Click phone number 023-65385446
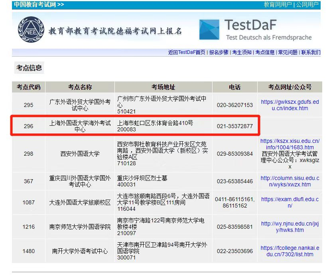 pos(235,181)
